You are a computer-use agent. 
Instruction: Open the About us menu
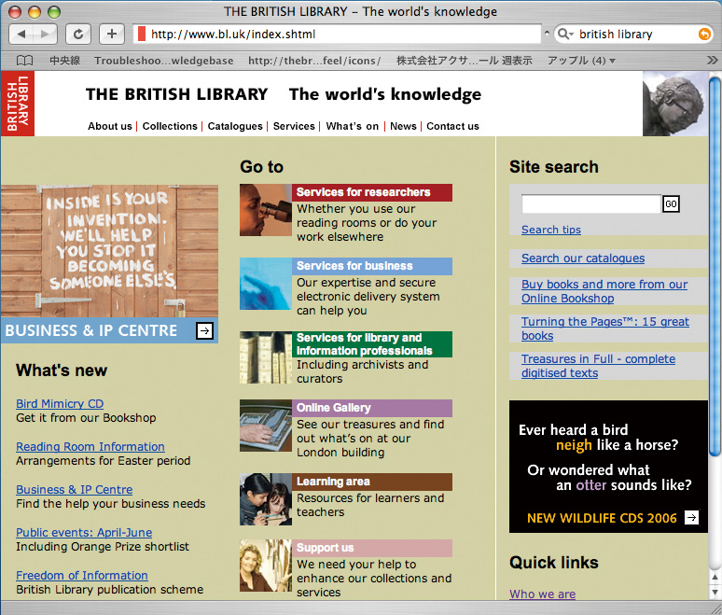[x=109, y=126]
